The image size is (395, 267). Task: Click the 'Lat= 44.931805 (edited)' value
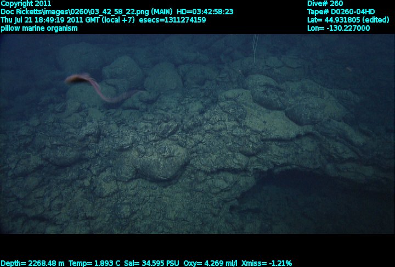[348, 20]
